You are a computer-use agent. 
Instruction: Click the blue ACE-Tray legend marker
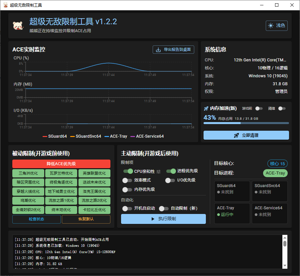[106, 136]
